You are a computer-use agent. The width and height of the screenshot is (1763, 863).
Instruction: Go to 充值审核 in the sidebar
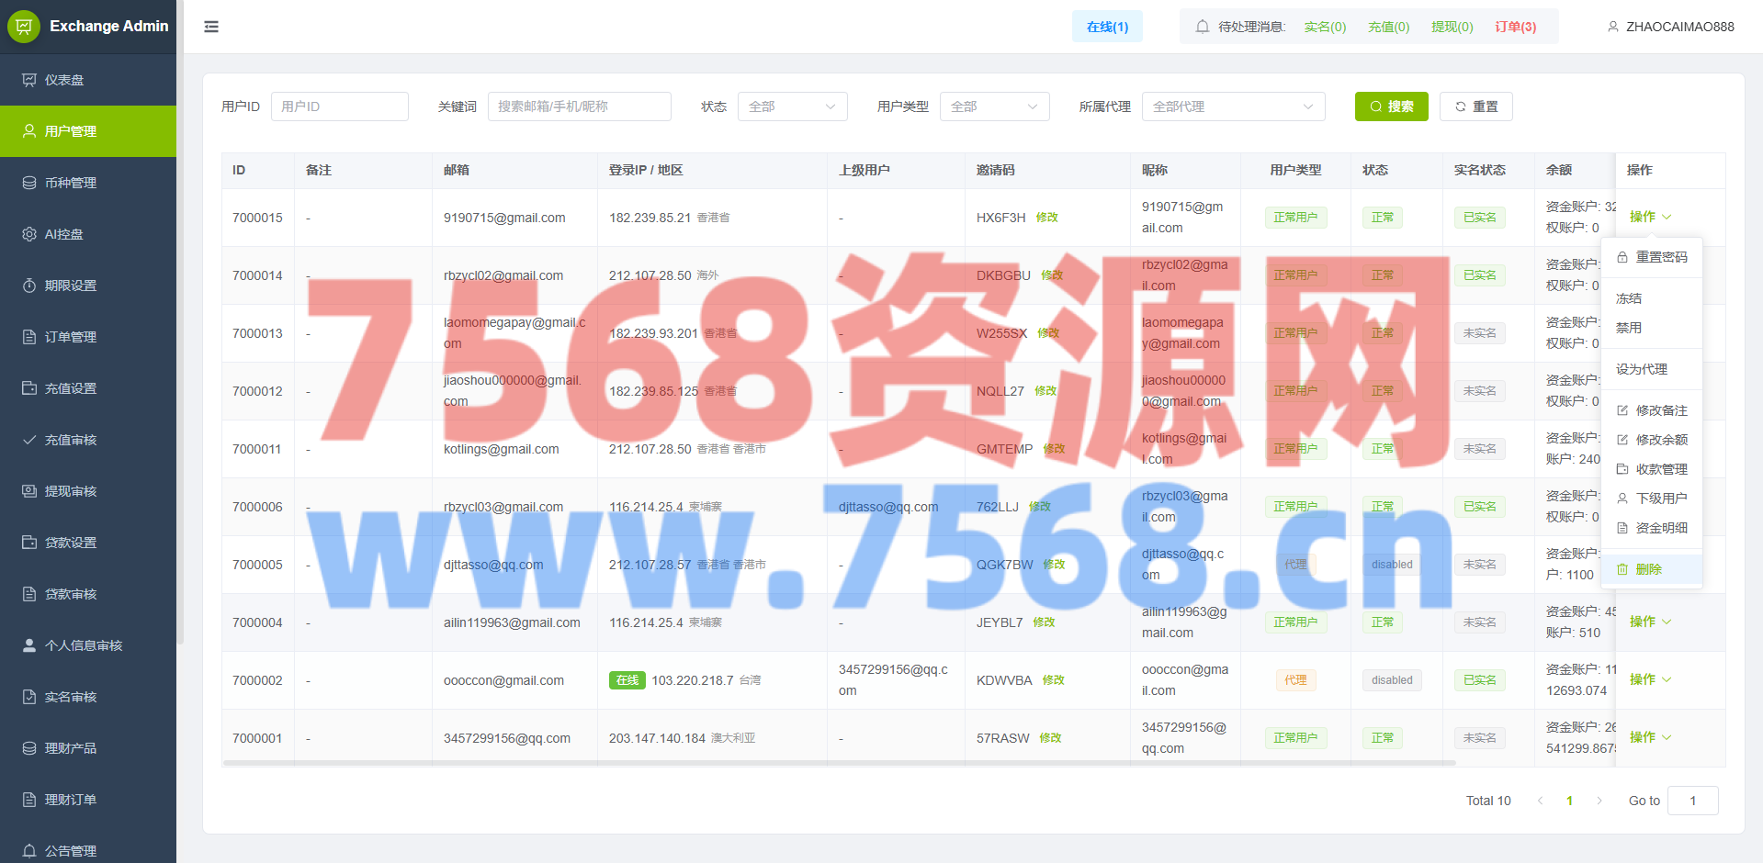[x=70, y=440]
